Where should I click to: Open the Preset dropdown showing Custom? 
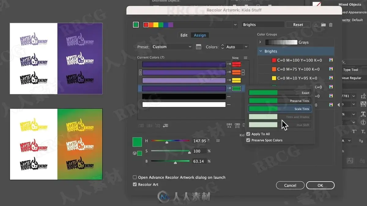172,47
